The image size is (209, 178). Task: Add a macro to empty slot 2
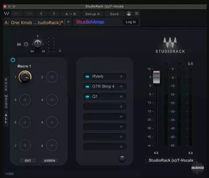pos(52,77)
